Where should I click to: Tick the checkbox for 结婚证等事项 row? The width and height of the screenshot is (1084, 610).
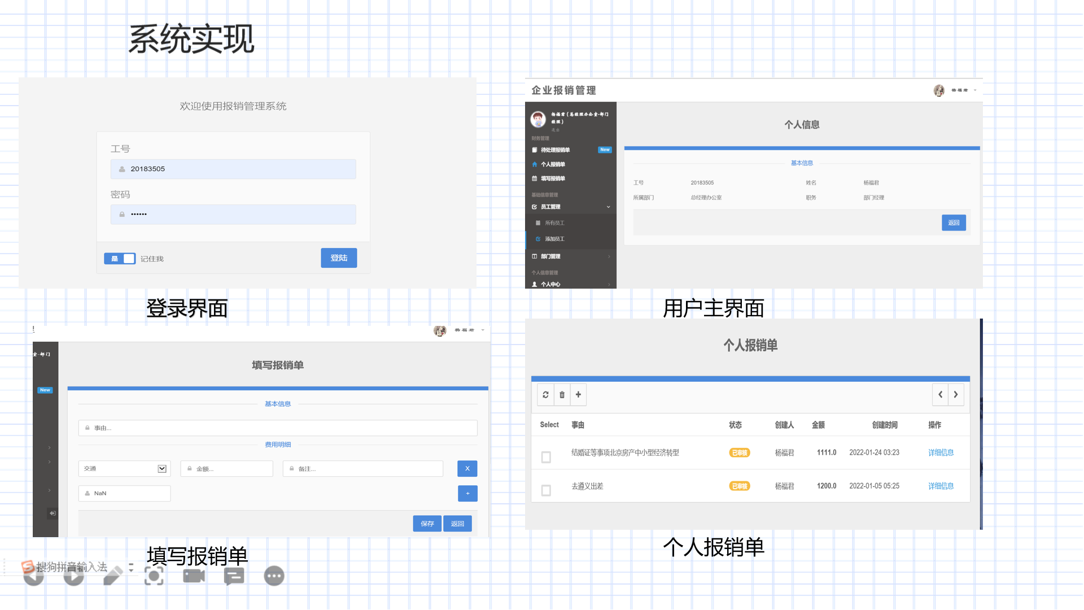coord(546,457)
